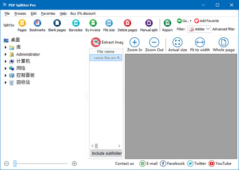
Task: Open the Facebook page link
Action: [x=173, y=163]
